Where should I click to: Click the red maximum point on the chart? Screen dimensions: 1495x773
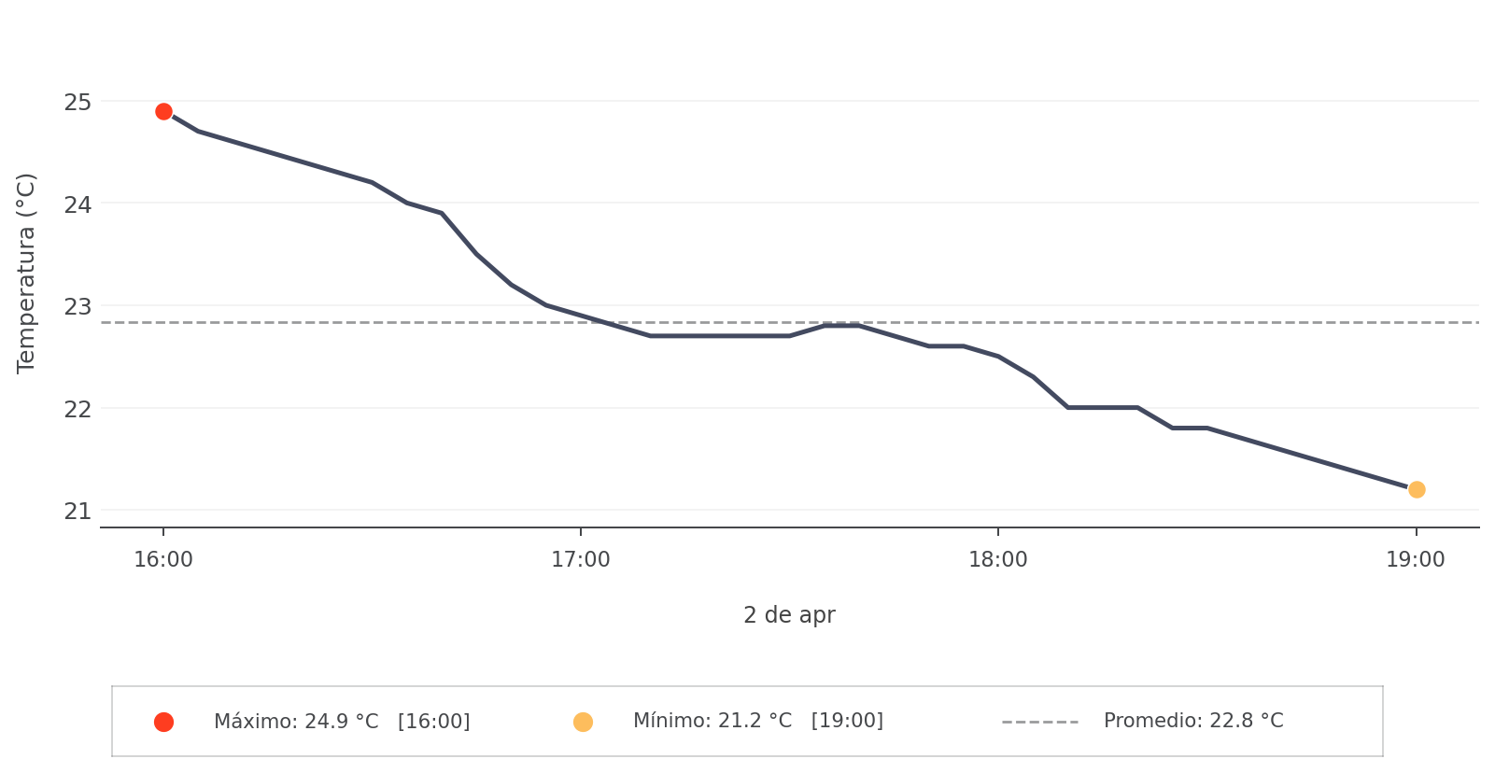pos(163,112)
